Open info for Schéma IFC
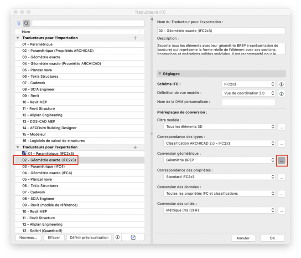Image resolution: width=301 pixels, height=258 pixels. [x=281, y=84]
